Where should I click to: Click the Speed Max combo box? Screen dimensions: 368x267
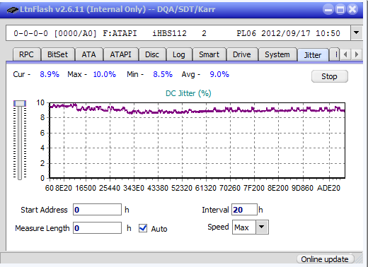pyautogui.click(x=250, y=227)
